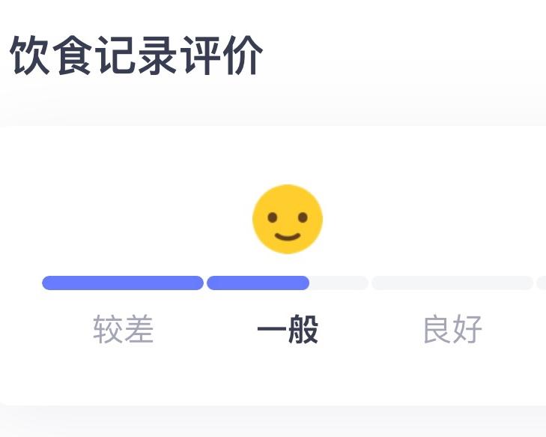The height and width of the screenshot is (437, 546).
Task: Click the fully filled first progress segment
Action: tap(123, 283)
